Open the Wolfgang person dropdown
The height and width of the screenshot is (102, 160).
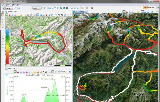click(8, 8)
